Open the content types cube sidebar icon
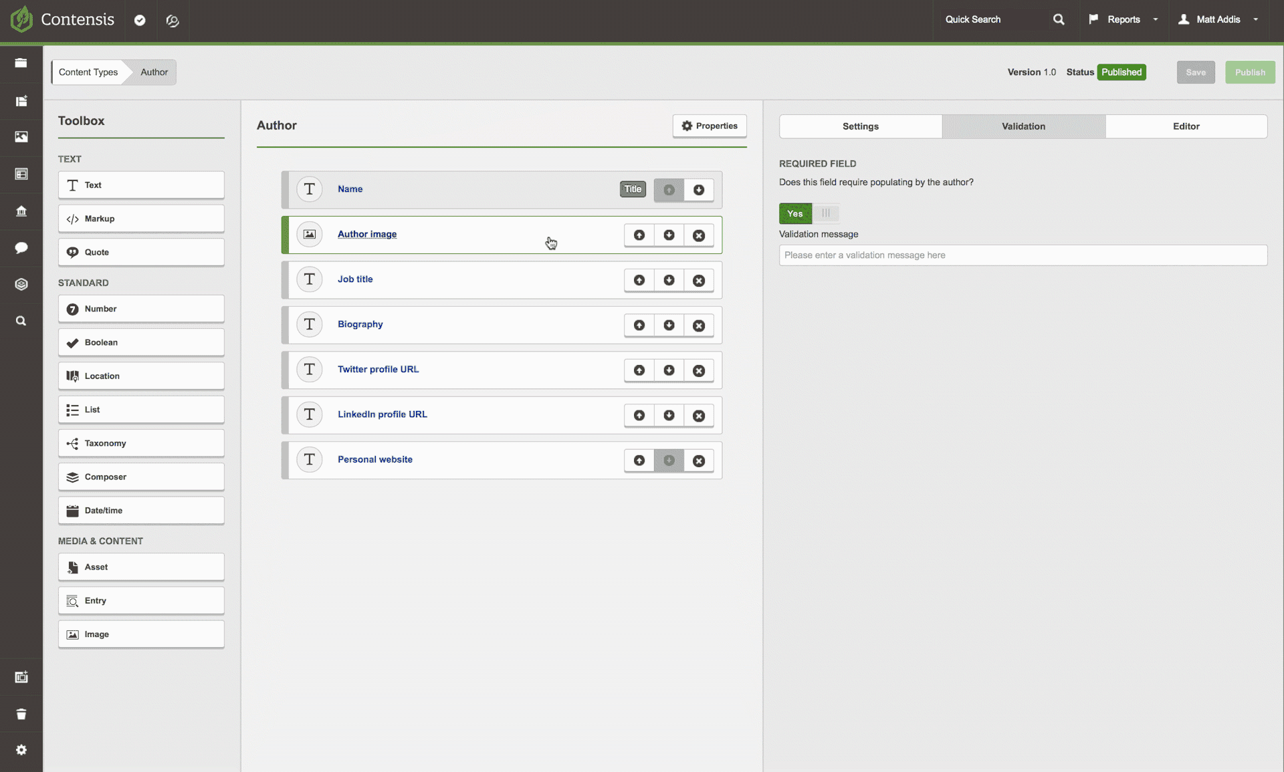The width and height of the screenshot is (1284, 772). pyautogui.click(x=21, y=284)
